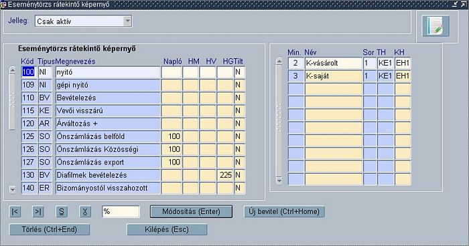This screenshot has height=246, width=469.
Task: Click Min. value 2 cell
Action: click(296, 63)
